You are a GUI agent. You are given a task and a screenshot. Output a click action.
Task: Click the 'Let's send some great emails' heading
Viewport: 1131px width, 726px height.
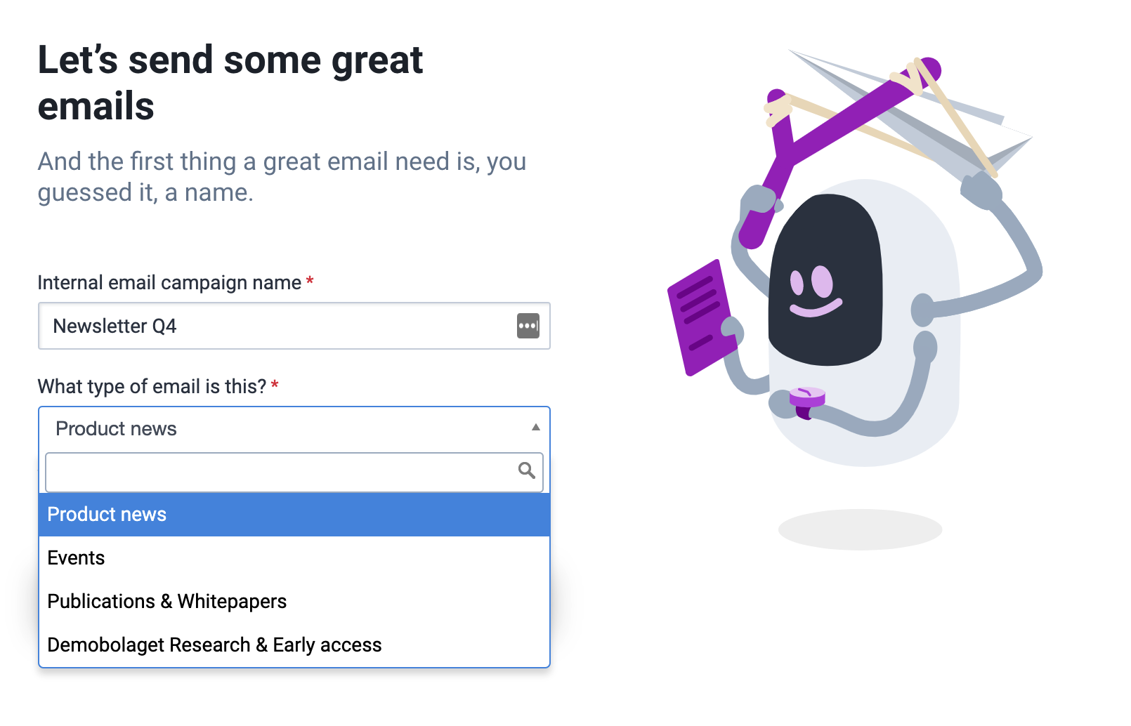point(230,82)
